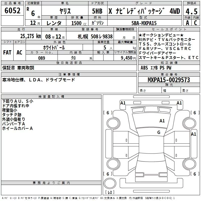Click the 4.5 evaluation score

191,11
